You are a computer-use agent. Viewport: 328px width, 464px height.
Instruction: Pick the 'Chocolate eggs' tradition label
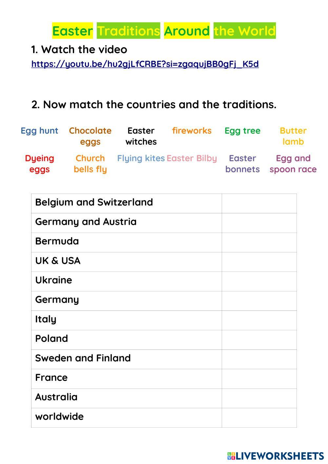90,136
